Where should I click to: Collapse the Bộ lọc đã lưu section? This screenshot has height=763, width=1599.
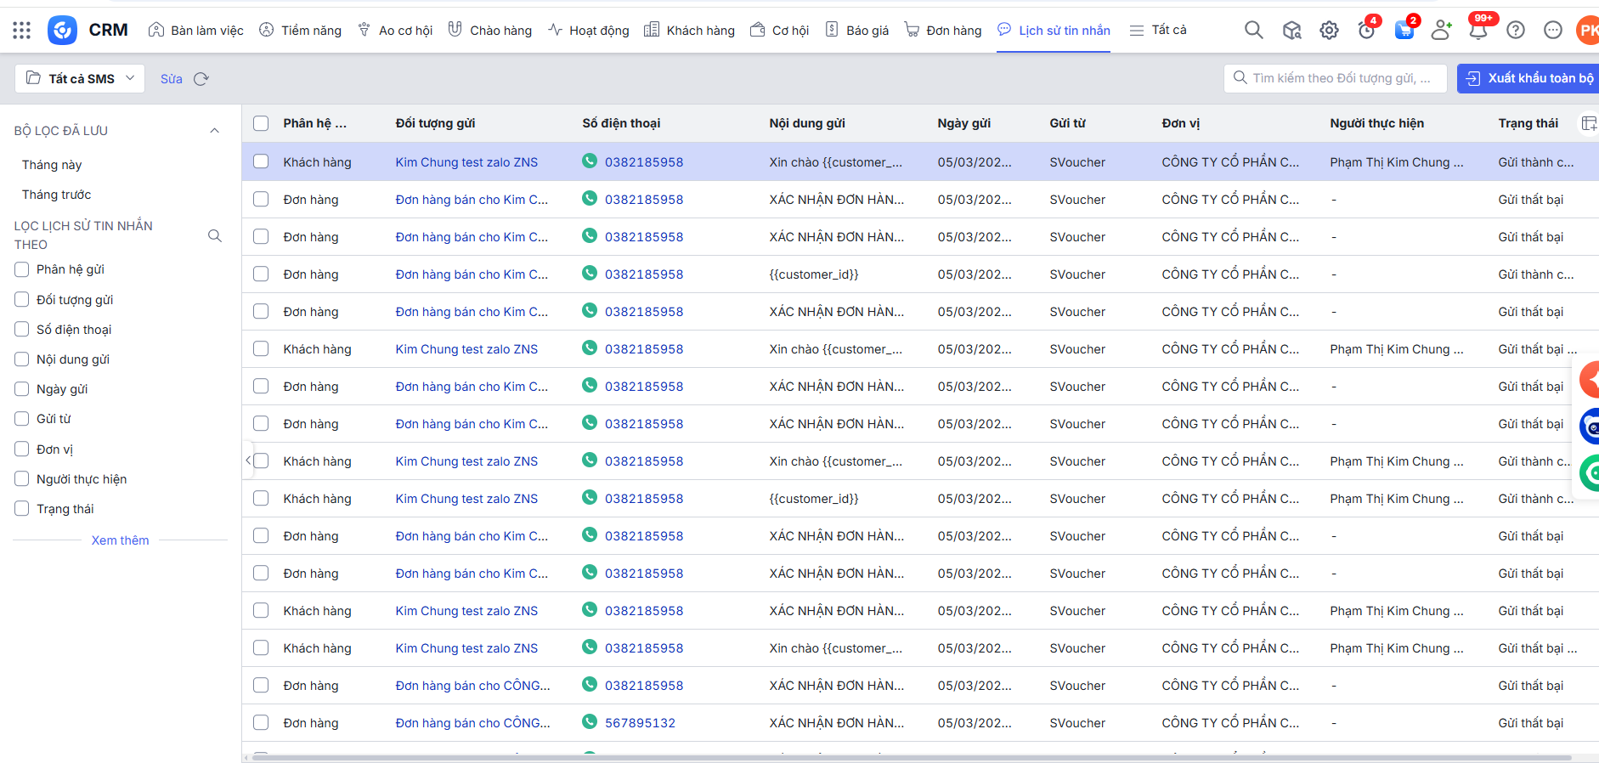(x=214, y=131)
